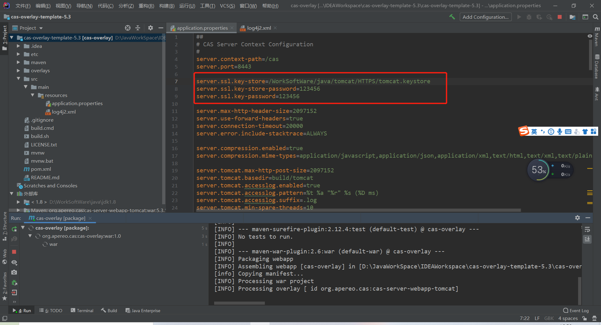This screenshot has width=601, height=325.
Task: Toggle the Favorites tool window side tab
Action: click(x=4, y=286)
